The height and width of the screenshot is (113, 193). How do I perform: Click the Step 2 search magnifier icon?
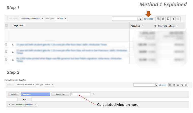click(156, 85)
